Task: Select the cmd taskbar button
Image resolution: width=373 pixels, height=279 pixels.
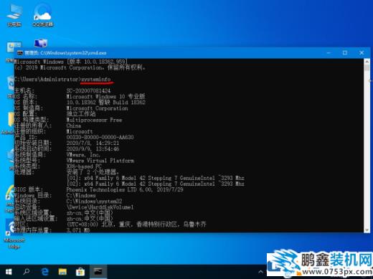Action: [98, 272]
